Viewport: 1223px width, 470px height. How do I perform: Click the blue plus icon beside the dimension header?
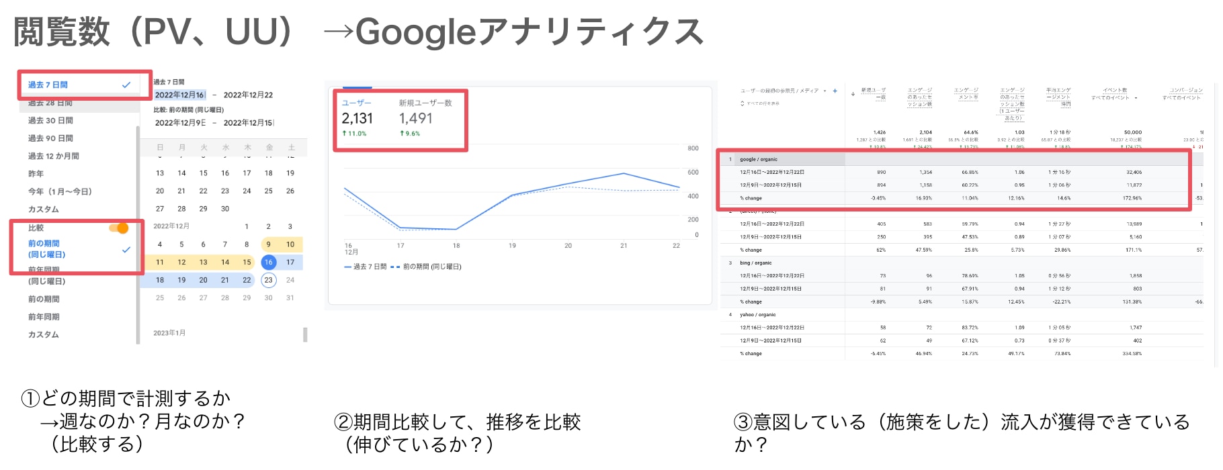(x=835, y=91)
